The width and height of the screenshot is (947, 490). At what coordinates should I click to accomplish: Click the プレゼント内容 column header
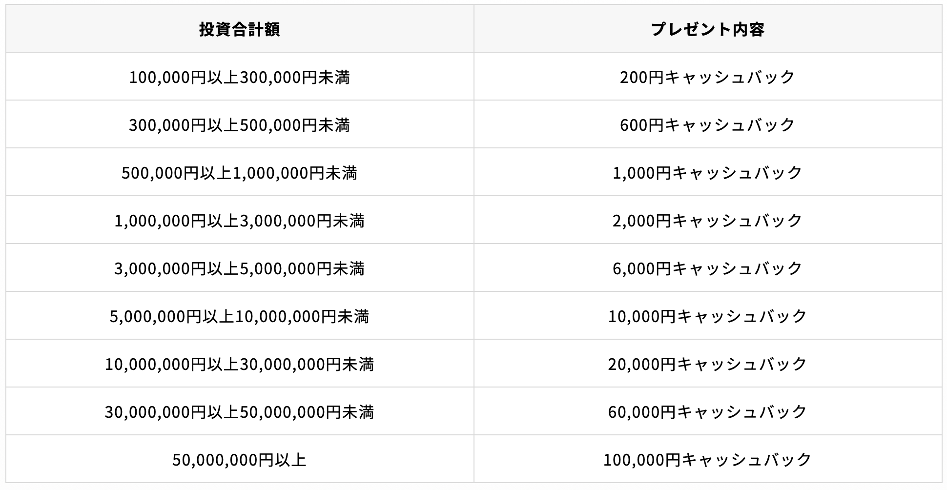[x=708, y=29]
